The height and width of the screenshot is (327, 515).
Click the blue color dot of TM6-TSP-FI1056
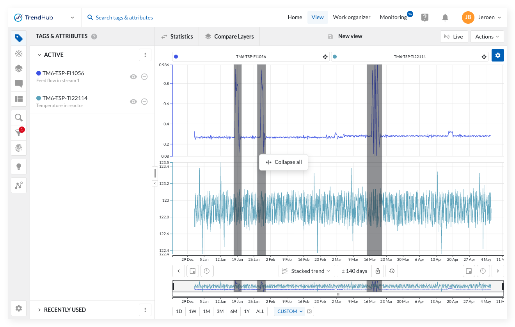tap(39, 73)
